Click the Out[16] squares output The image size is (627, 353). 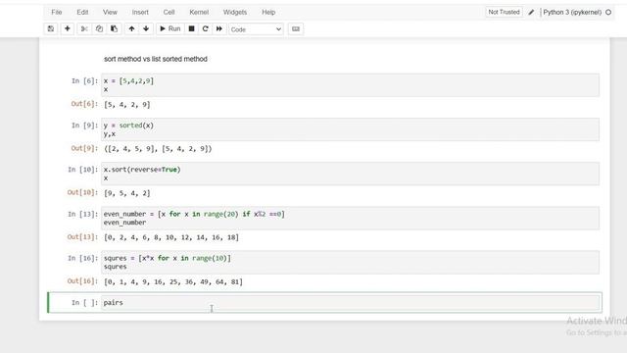tap(173, 281)
